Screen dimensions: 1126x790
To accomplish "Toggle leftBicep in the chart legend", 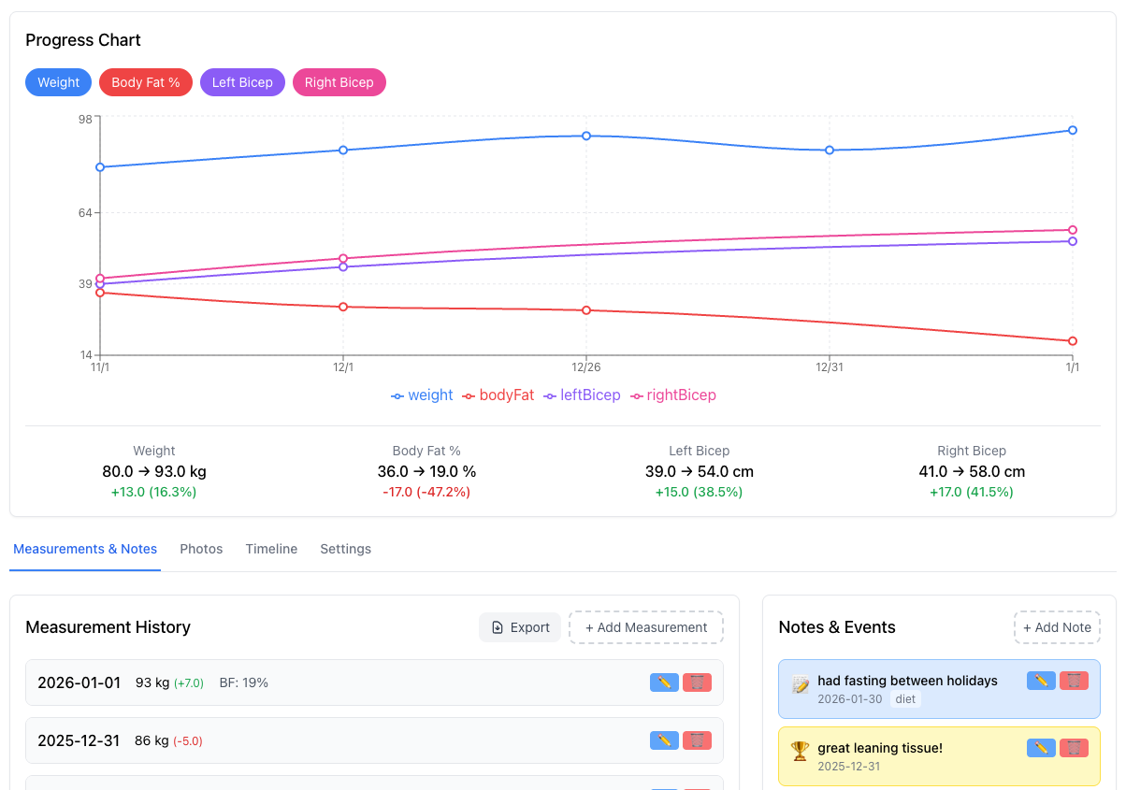I will pyautogui.click(x=588, y=395).
